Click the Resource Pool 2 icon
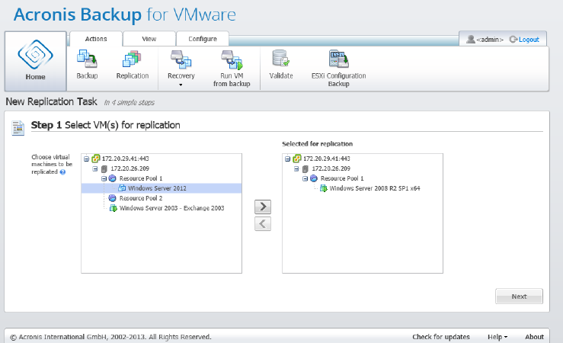The image size is (563, 343). (113, 198)
